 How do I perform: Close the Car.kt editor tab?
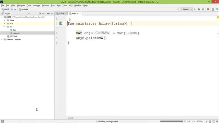pos(66,14)
